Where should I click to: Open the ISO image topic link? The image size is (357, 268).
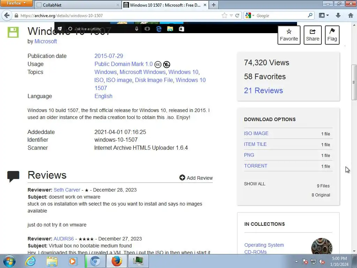tap(119, 80)
